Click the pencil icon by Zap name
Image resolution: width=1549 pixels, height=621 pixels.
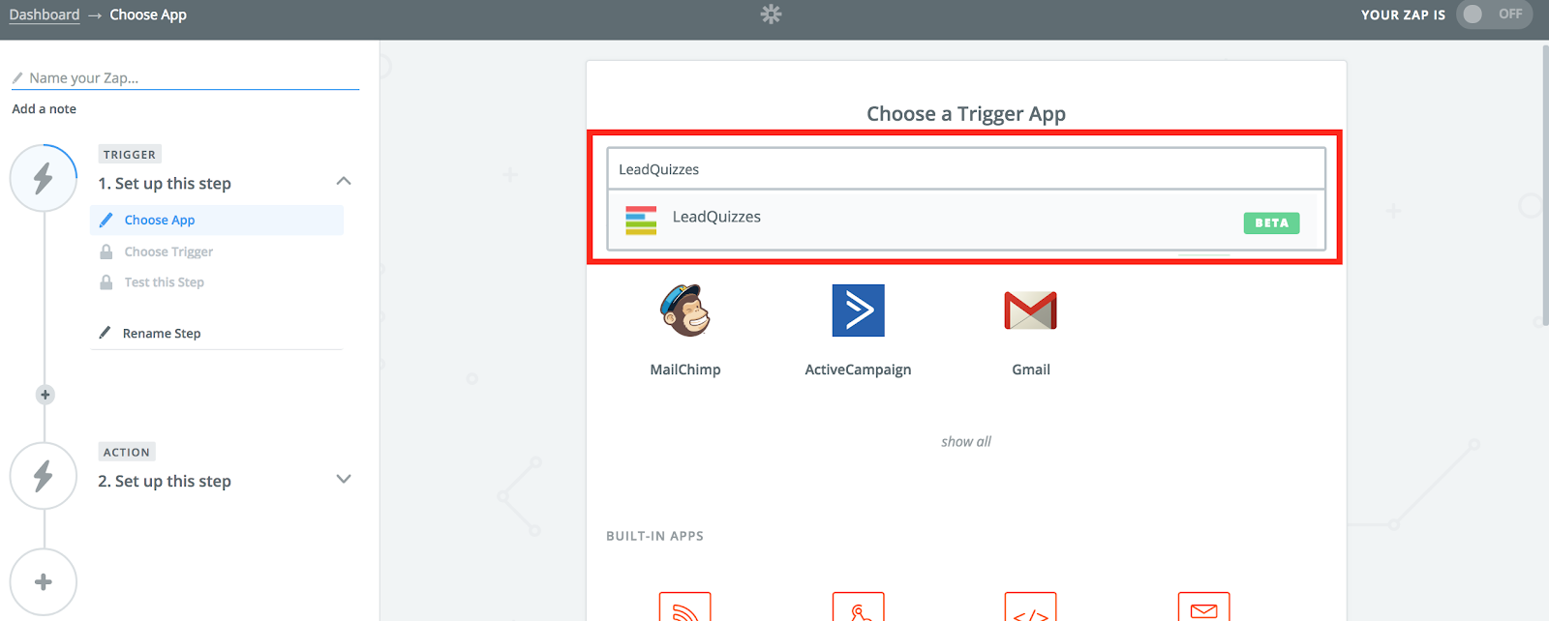(17, 78)
